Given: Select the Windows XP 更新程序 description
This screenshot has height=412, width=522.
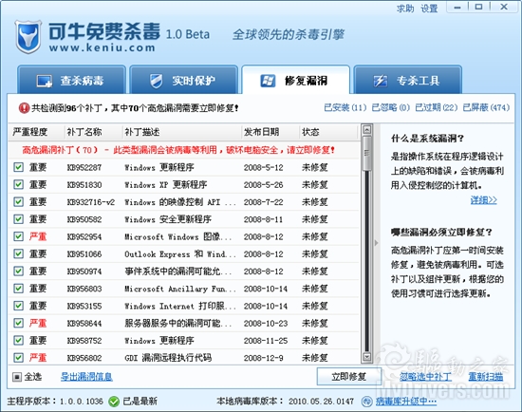Looking at the screenshot, I should [165, 185].
